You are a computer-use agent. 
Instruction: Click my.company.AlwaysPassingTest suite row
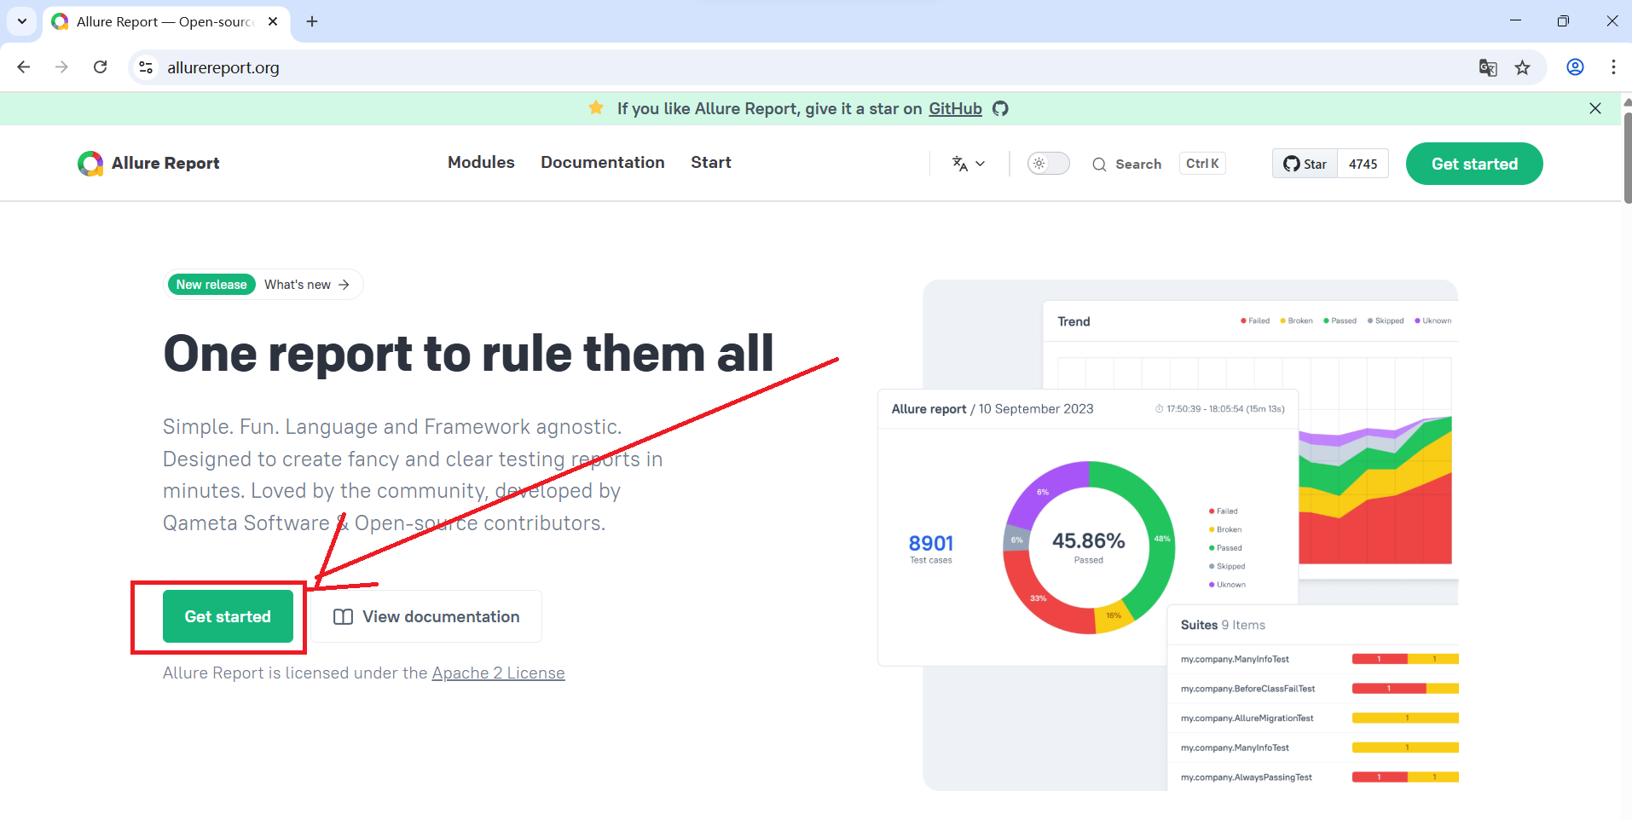point(1319,777)
